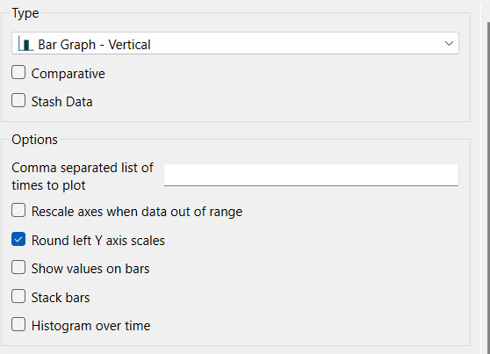The width and height of the screenshot is (490, 354).
Task: Enable the Comparative checkbox
Action: click(18, 72)
